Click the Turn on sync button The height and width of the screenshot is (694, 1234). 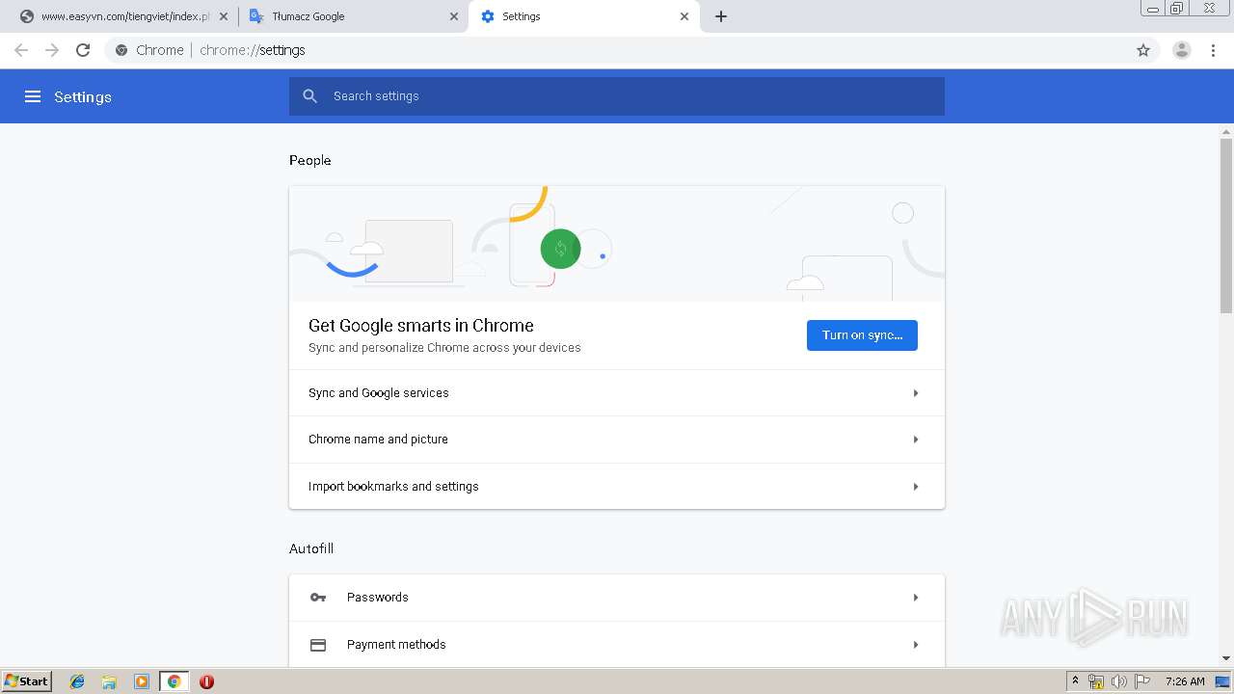tap(862, 335)
